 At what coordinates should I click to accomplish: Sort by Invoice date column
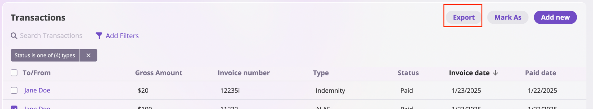(x=469, y=73)
